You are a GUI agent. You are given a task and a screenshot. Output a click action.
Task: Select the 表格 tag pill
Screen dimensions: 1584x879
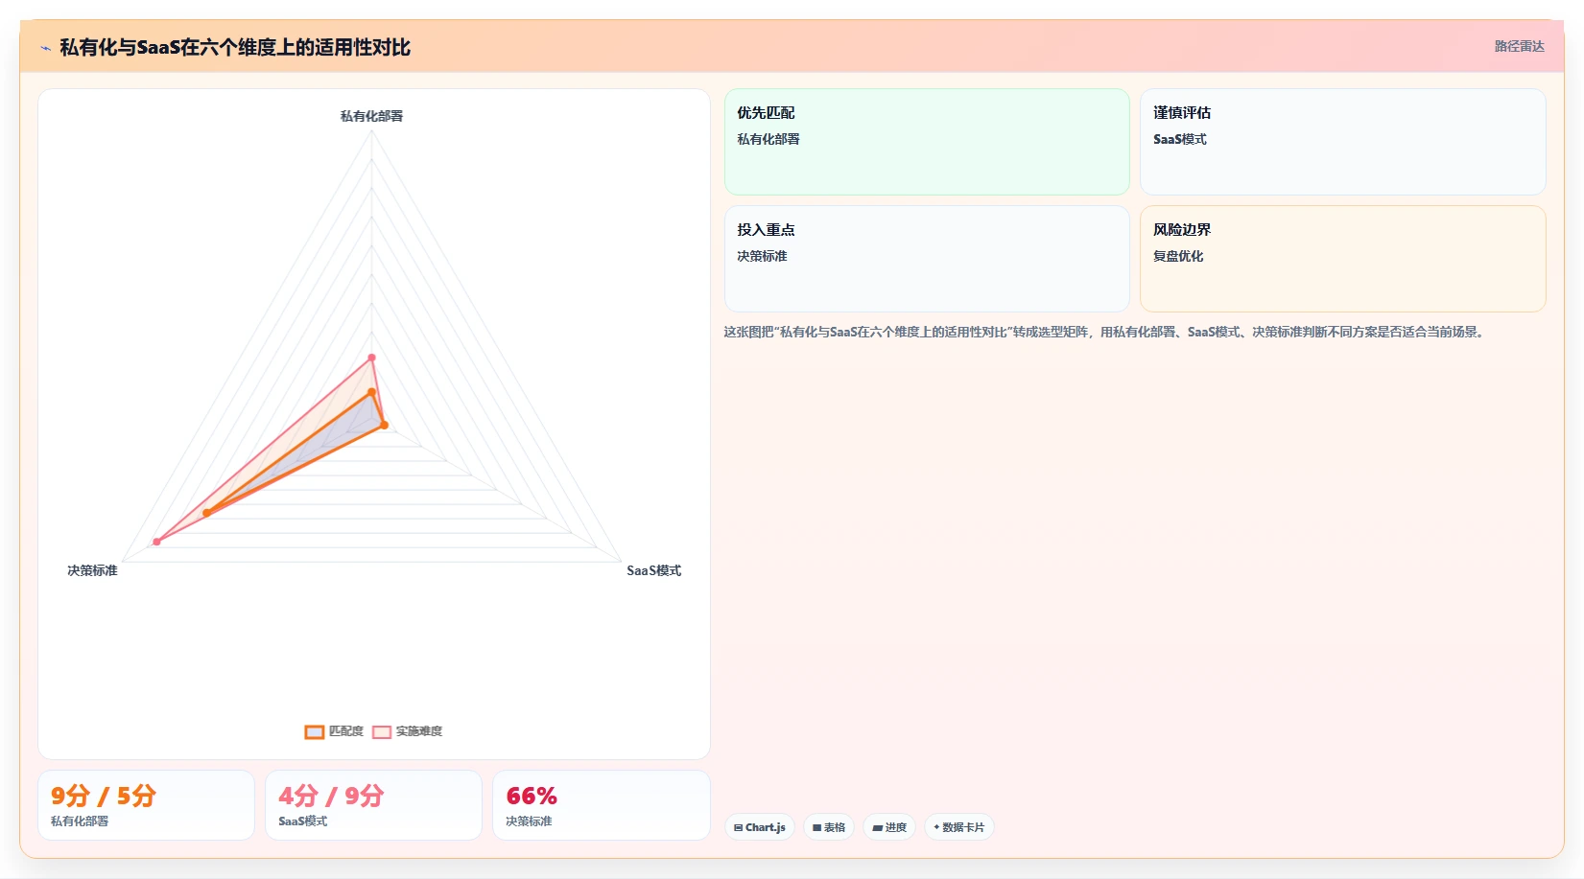[829, 827]
